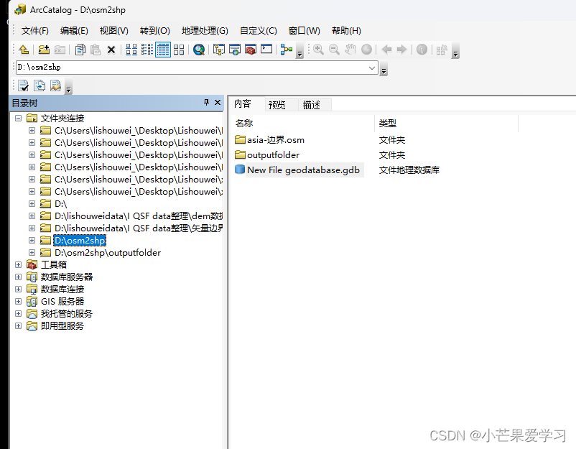
Task: Click the Copy toolbar icon
Action: pos(80,50)
